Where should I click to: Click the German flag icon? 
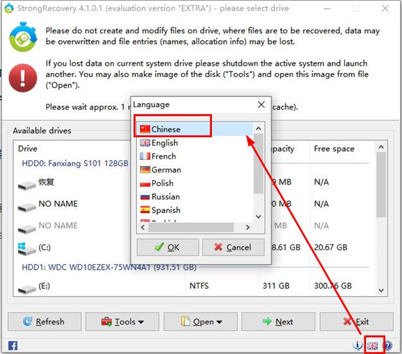tap(145, 169)
